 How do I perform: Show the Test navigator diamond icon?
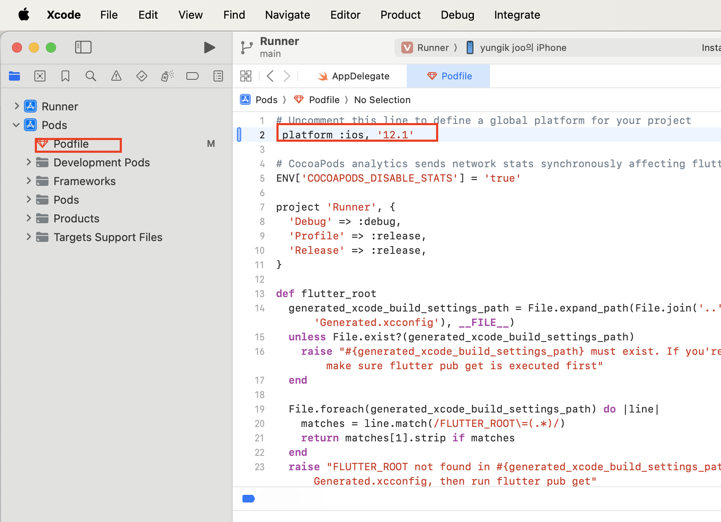coord(142,76)
